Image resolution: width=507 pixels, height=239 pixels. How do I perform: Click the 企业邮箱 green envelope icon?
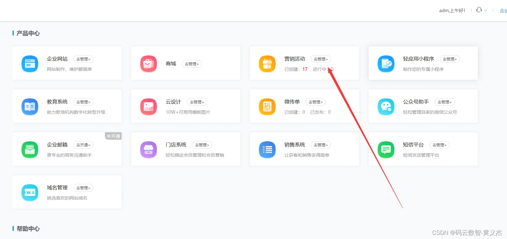30,150
